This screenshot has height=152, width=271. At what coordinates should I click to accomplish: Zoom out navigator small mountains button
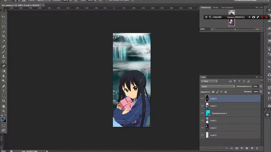(212, 29)
